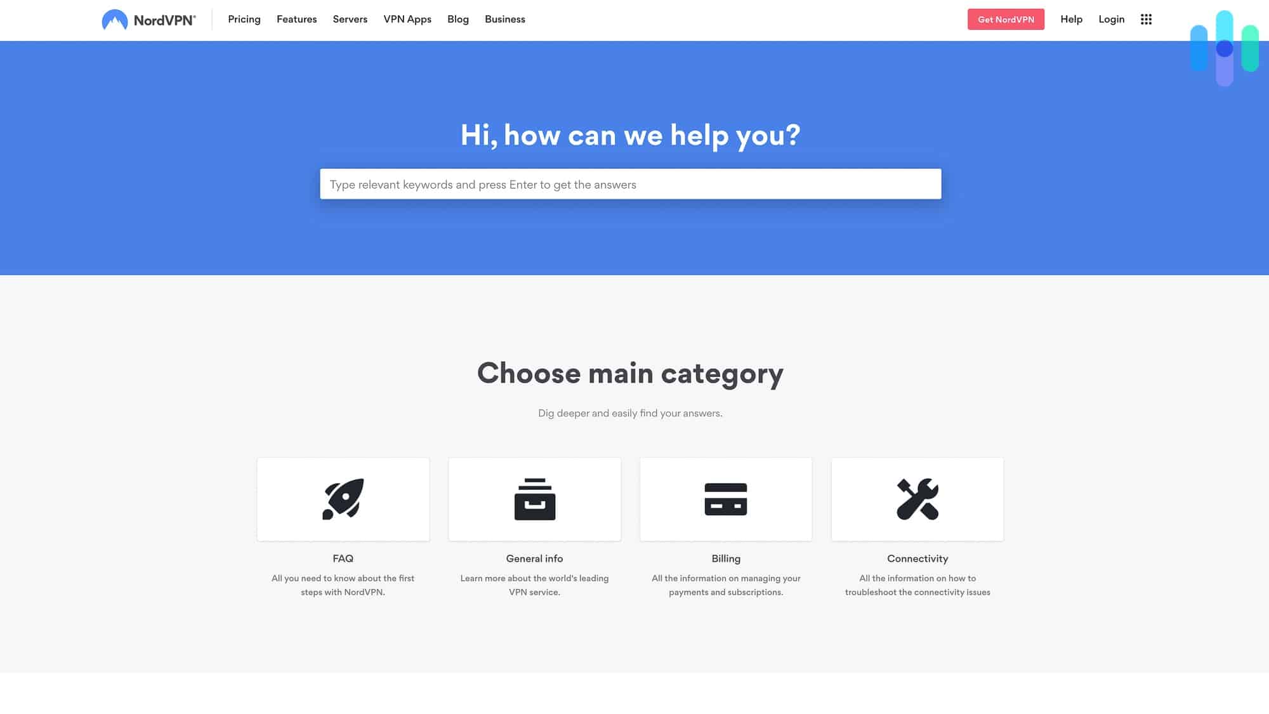Select the Connectivity category card
Viewport: 1269px width, 714px height.
pos(917,499)
